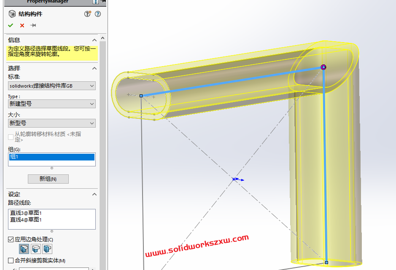Check the 从轮廓转移材料 material option
Screen dimensions: 396x270
10,137
